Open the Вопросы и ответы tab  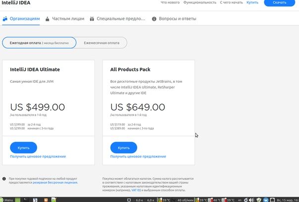click(174, 19)
